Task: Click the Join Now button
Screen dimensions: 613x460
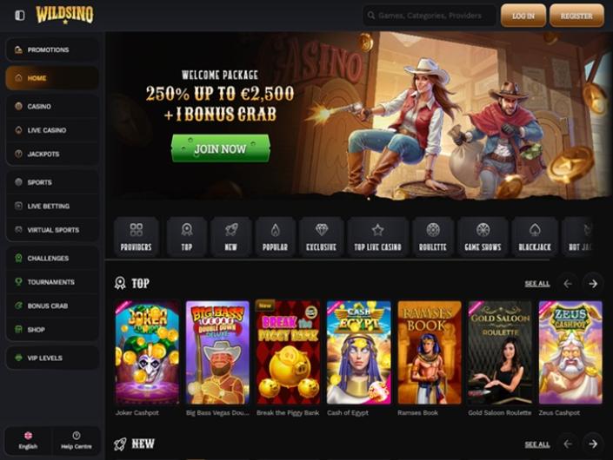Action: (221, 148)
